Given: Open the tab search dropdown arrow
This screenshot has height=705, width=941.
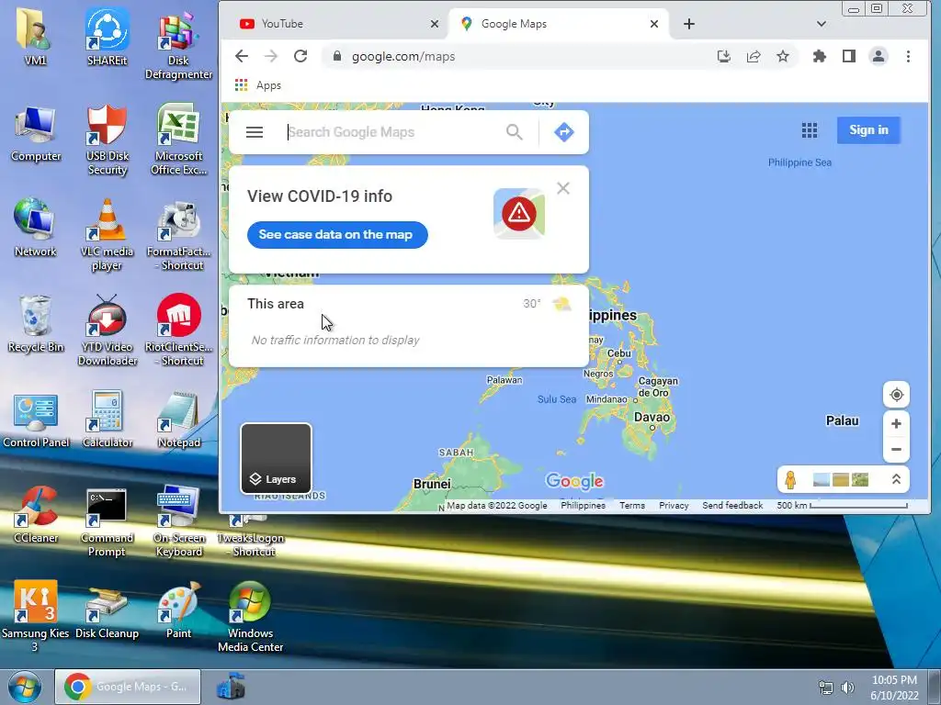Looking at the screenshot, I should (x=822, y=24).
